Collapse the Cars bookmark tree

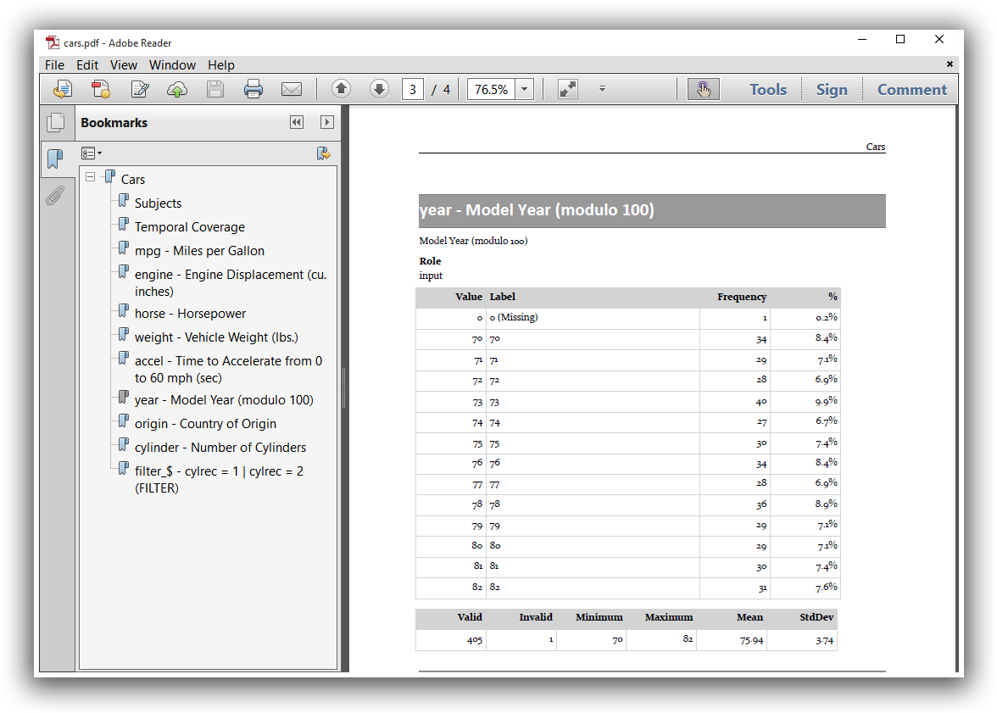(90, 179)
